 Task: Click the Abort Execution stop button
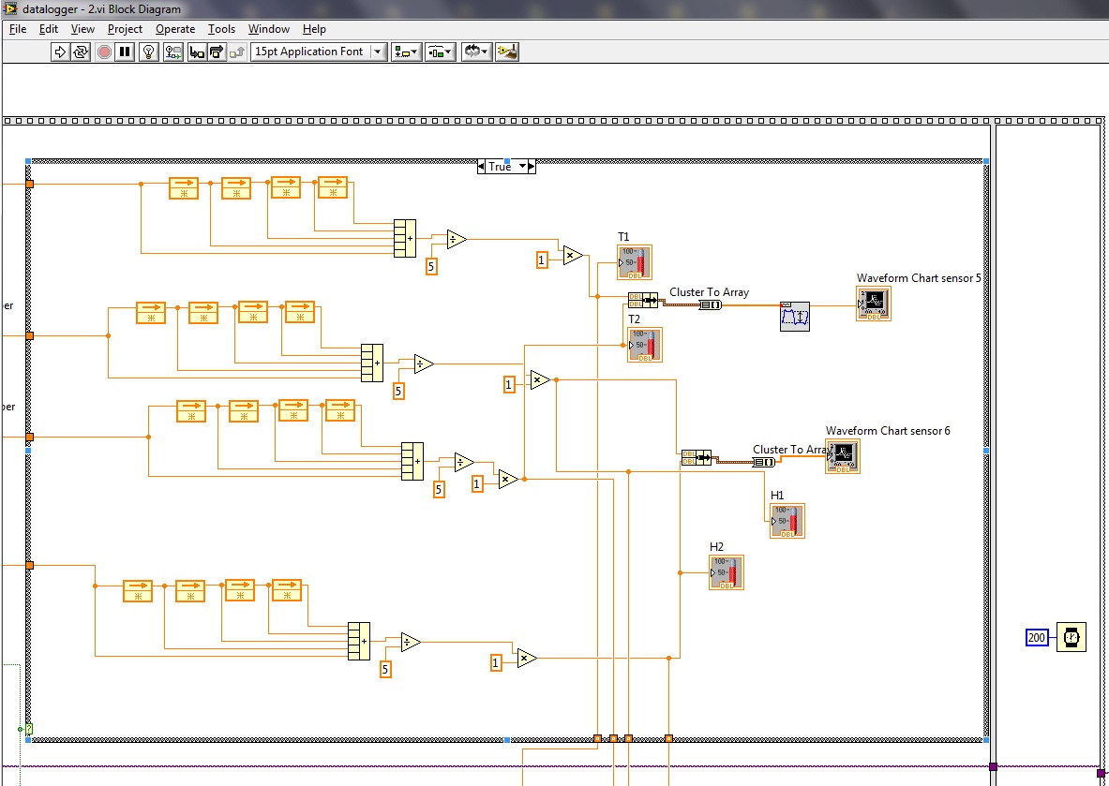click(104, 52)
